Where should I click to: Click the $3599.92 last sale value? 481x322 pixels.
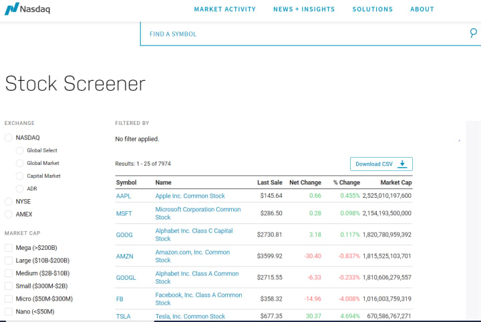pos(270,256)
